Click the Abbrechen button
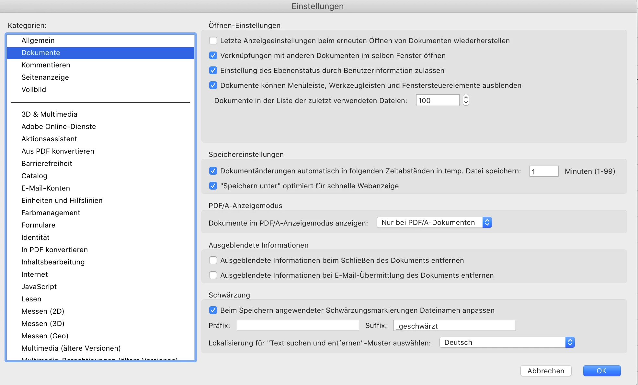 click(x=546, y=371)
